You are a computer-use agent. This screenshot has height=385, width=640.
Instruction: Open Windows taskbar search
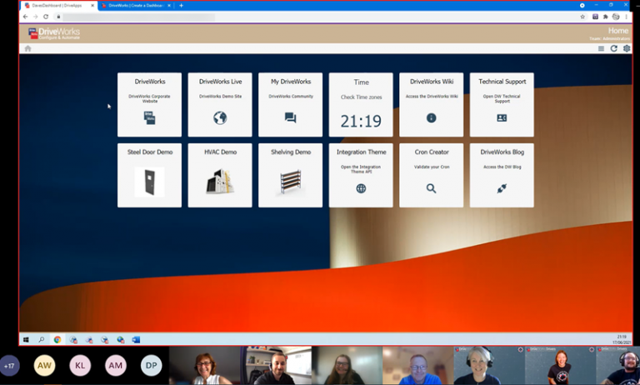pos(41,340)
